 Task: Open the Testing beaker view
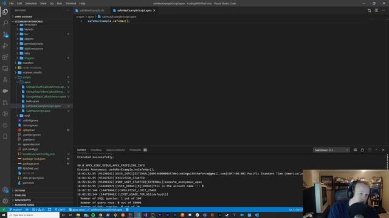(x=5, y=80)
